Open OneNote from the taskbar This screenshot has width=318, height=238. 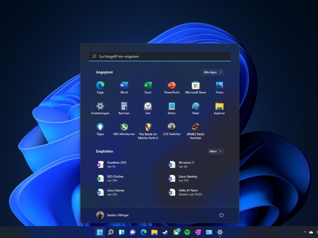(198, 232)
